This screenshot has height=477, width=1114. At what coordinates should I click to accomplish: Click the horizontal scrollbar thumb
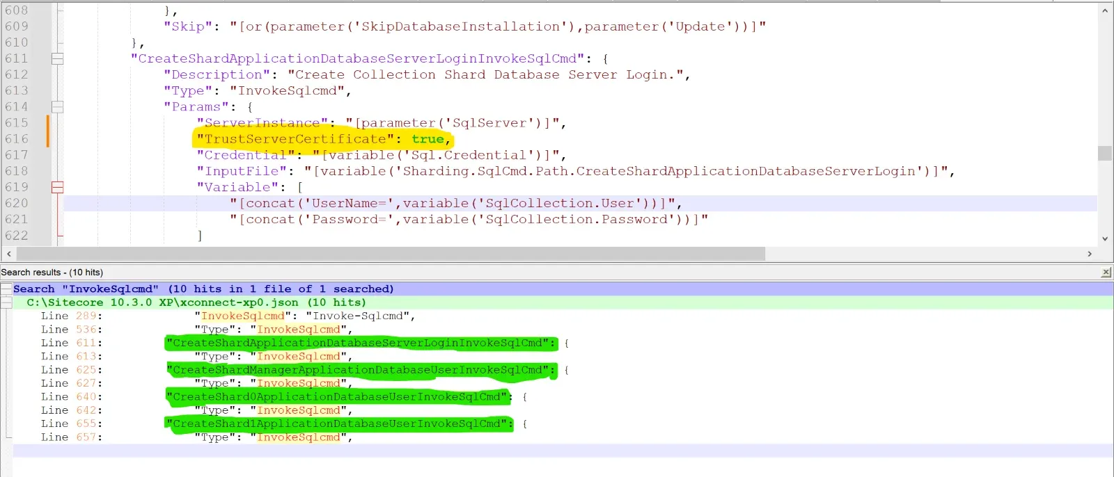pos(390,254)
